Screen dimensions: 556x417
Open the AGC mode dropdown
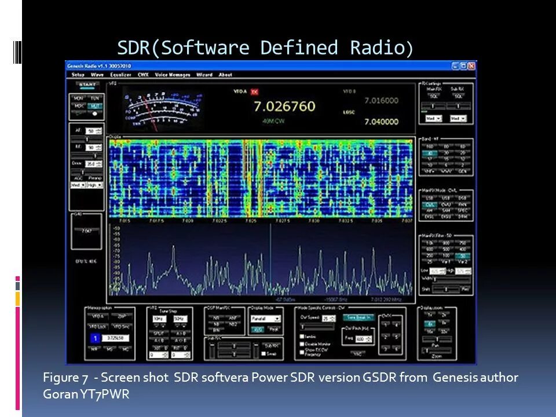point(78,185)
